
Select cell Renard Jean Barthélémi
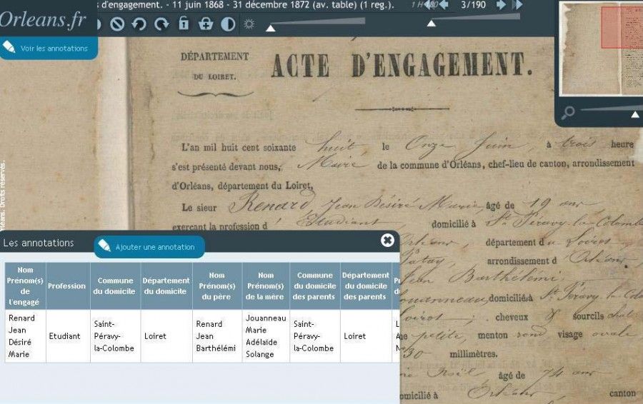[217, 336]
